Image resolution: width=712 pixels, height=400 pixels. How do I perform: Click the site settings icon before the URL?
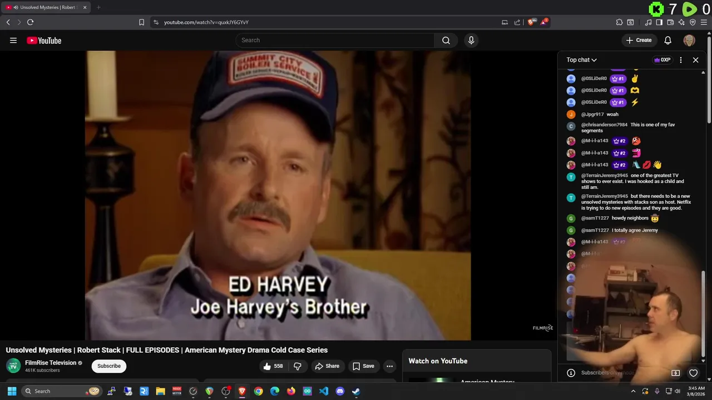click(156, 22)
